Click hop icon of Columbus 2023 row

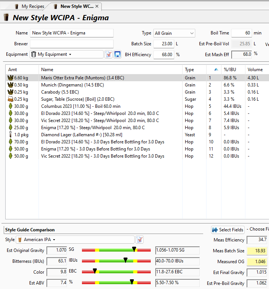pos(10,106)
